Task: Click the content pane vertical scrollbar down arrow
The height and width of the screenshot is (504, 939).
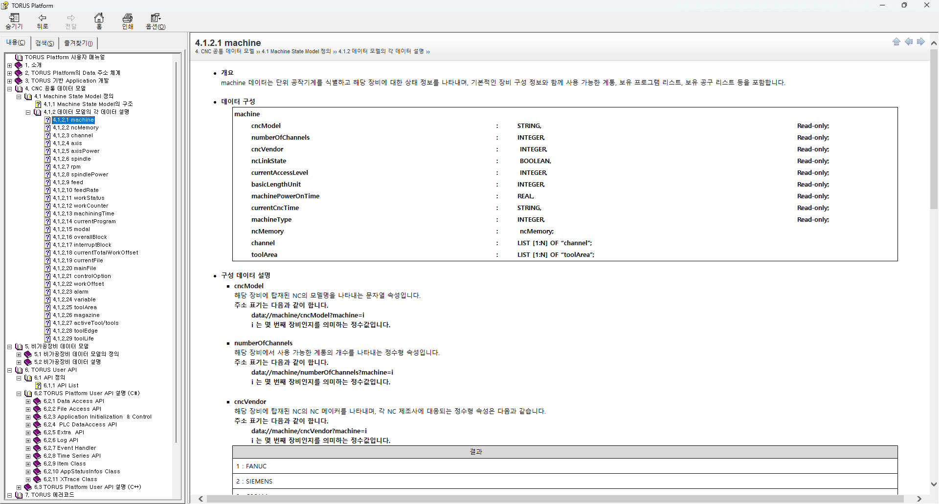Action: tap(934, 484)
